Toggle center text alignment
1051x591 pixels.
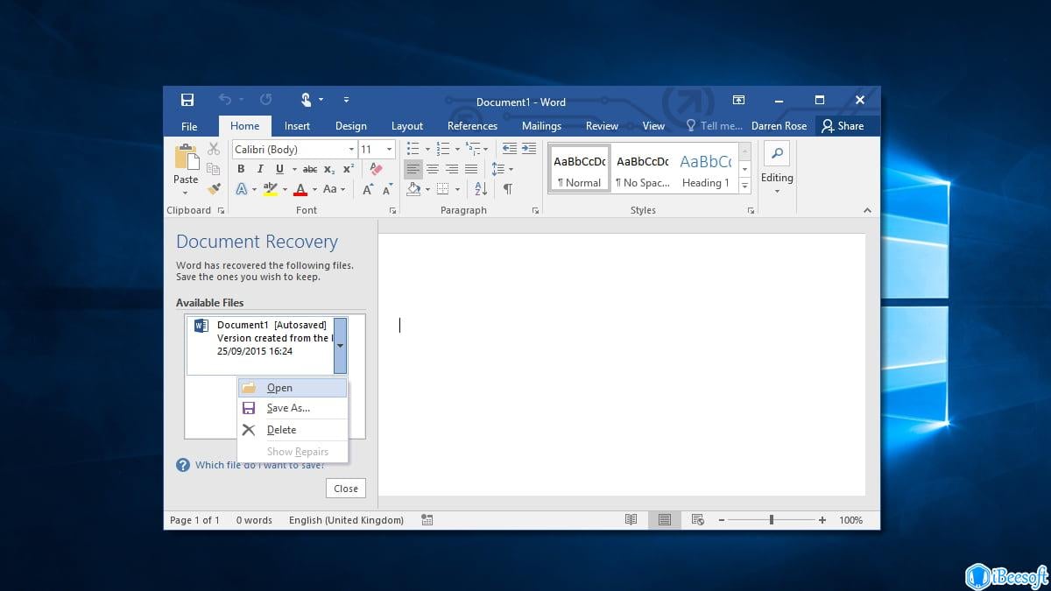tap(433, 169)
